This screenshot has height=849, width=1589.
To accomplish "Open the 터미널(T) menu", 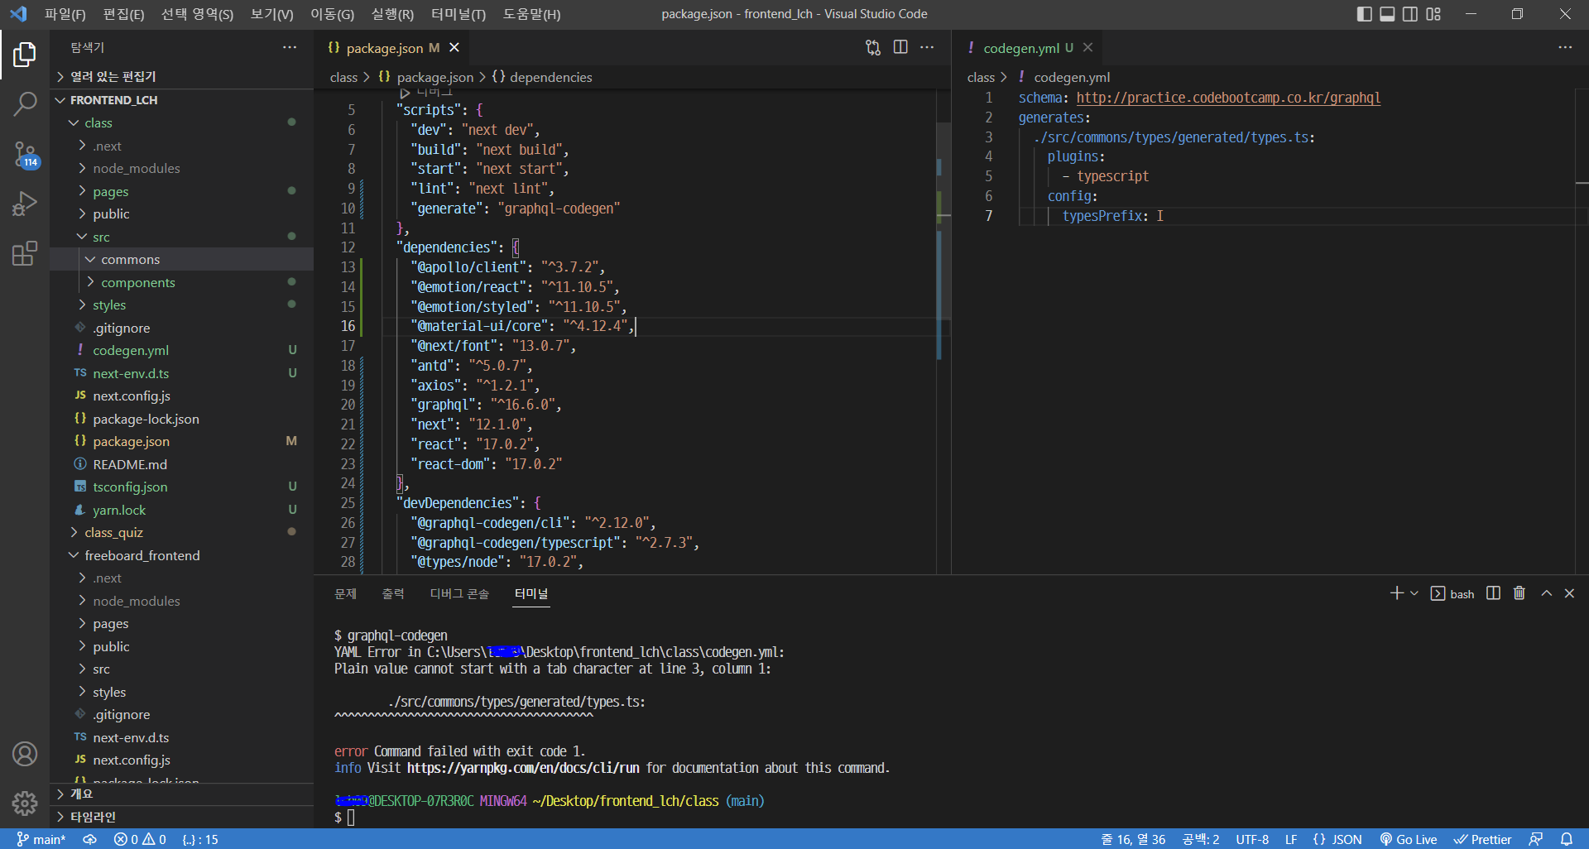I will (458, 14).
